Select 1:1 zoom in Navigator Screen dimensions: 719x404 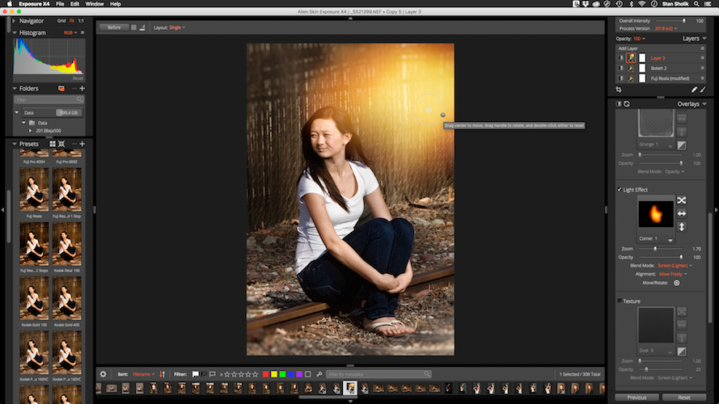pos(81,21)
